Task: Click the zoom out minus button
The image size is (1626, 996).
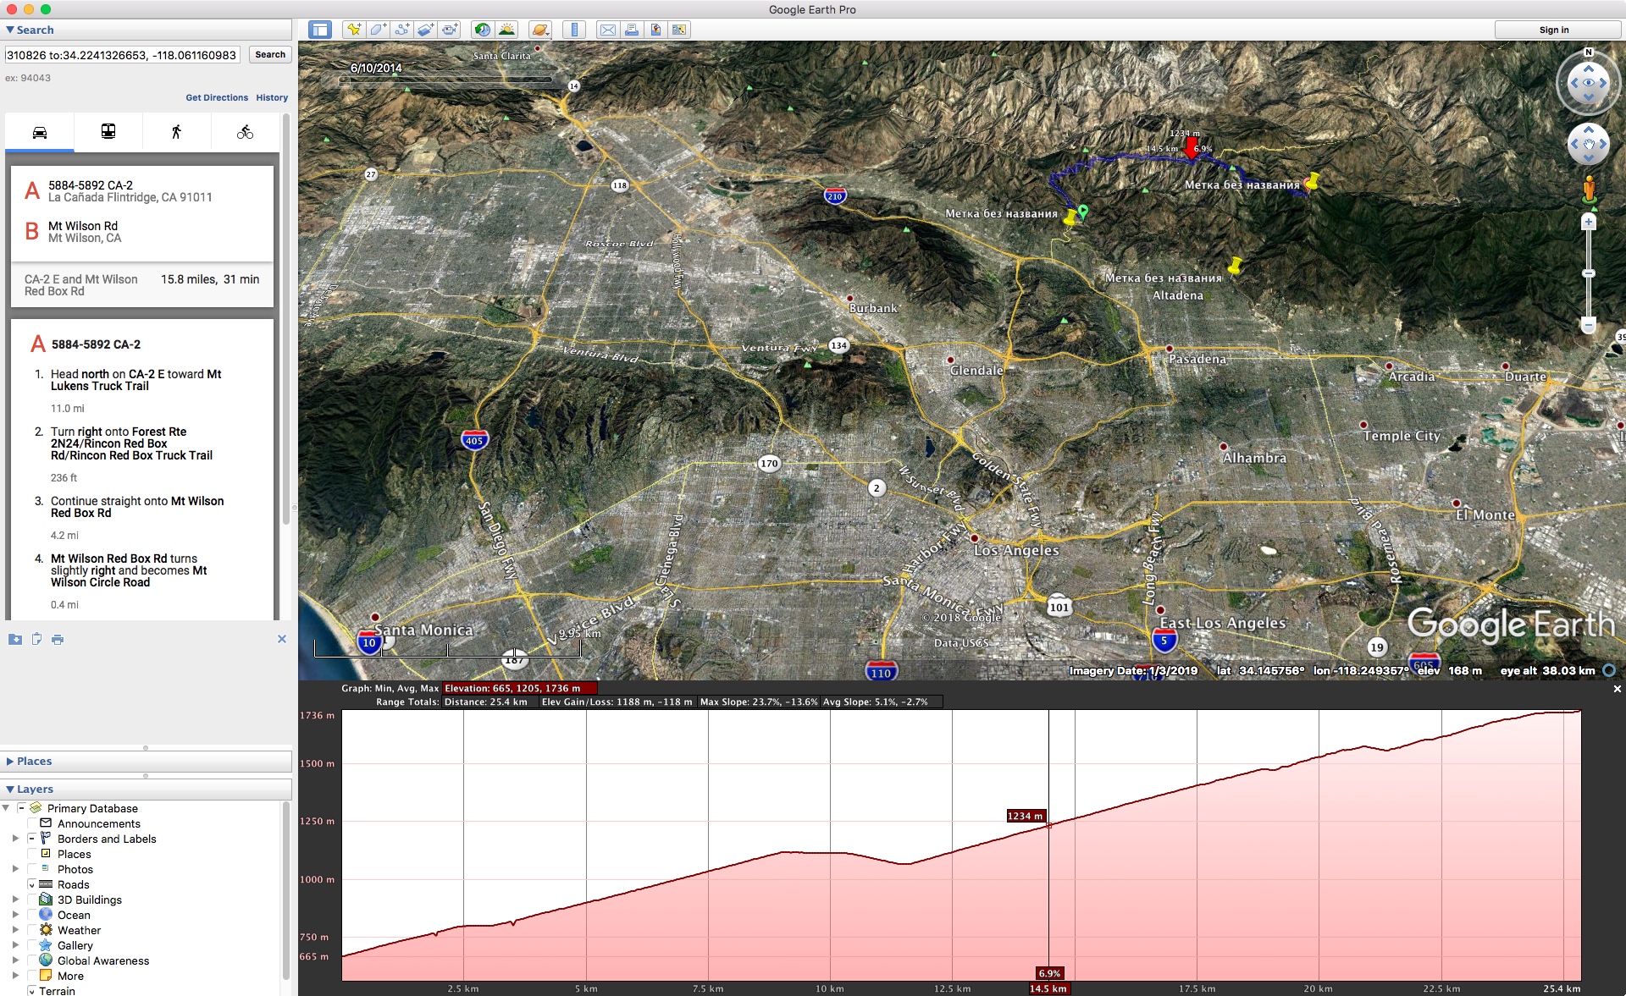Action: pos(1589,325)
